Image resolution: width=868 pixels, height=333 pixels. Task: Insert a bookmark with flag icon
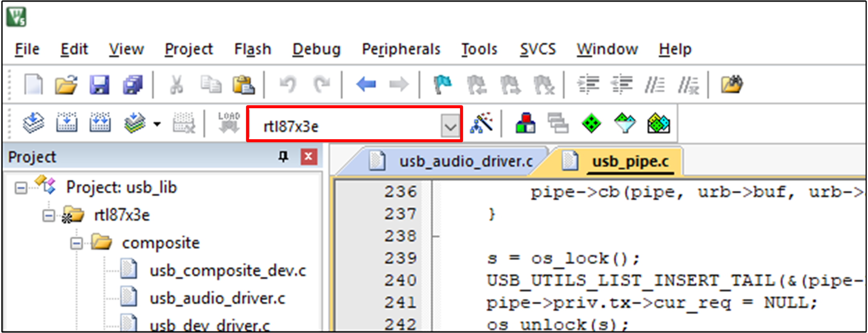pos(442,85)
